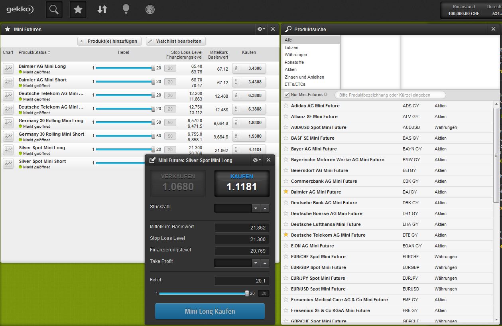Screen dimensions: 502x326
Task: Buy Germany 30 Rolling Mini Short at 1.9380
Action: [x=249, y=136]
